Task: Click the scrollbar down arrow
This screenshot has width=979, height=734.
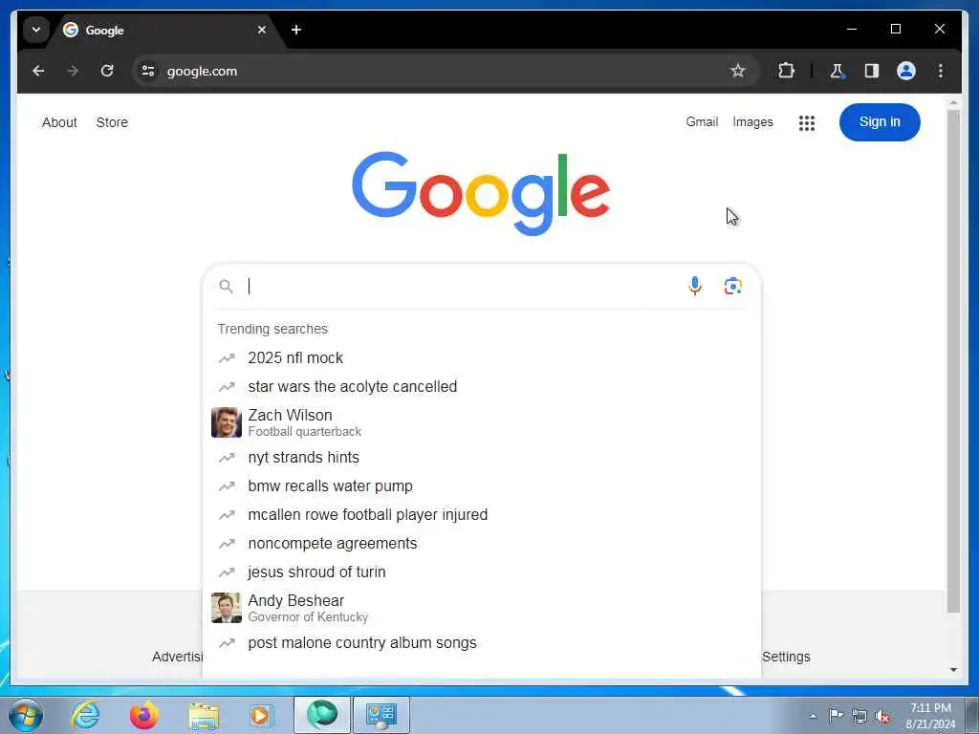Action: pos(953,670)
